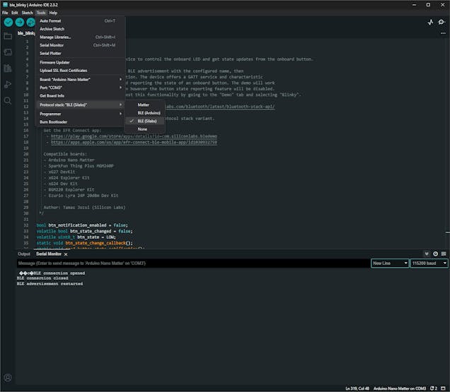
Task: Open the Sketchbook folder sidebar icon
Action: [x=8, y=36]
